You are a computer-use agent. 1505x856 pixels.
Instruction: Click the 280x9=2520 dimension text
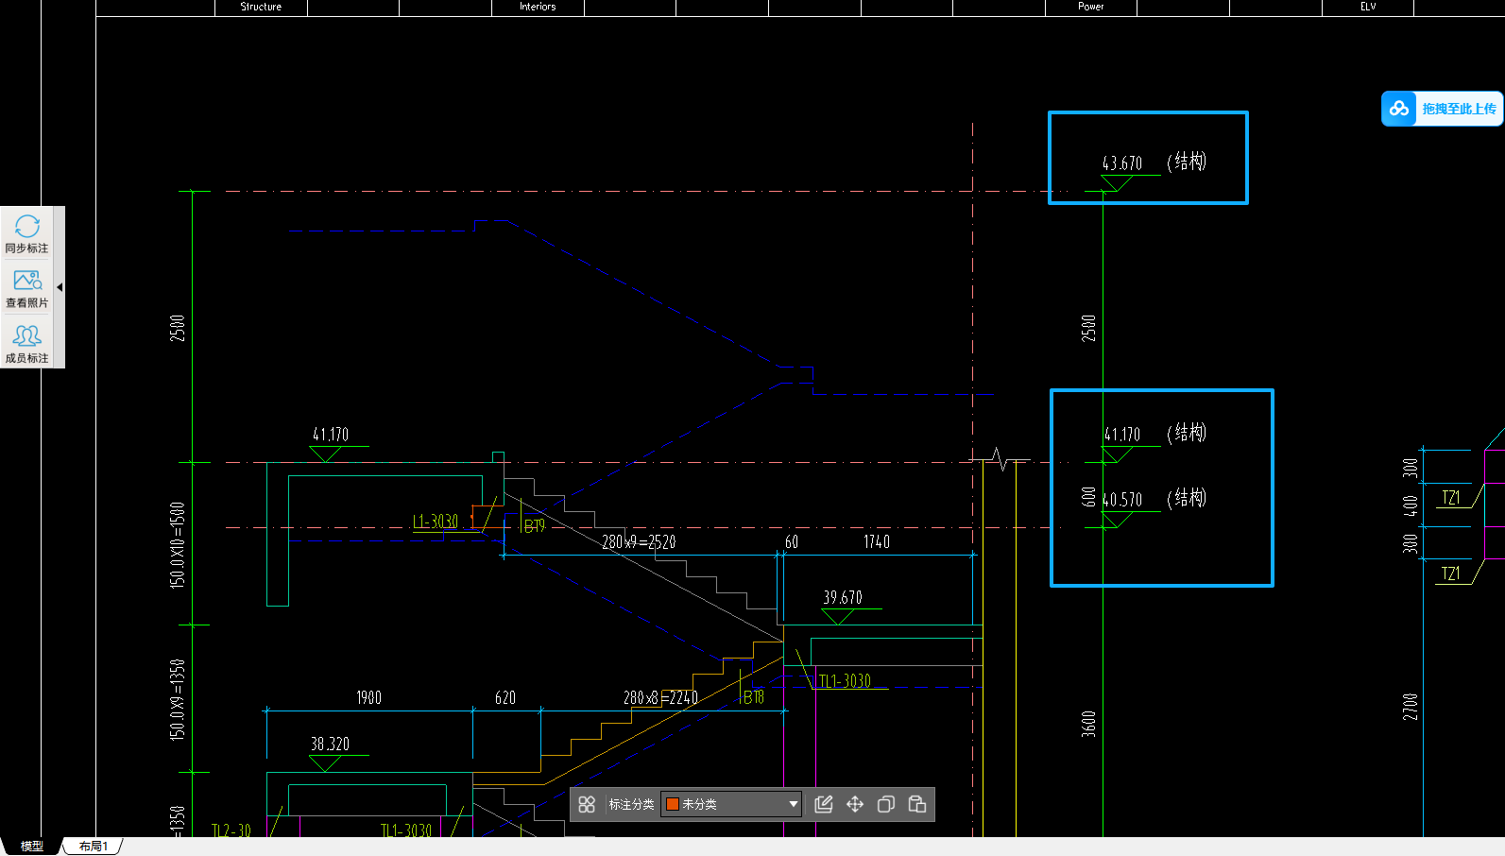[639, 542]
